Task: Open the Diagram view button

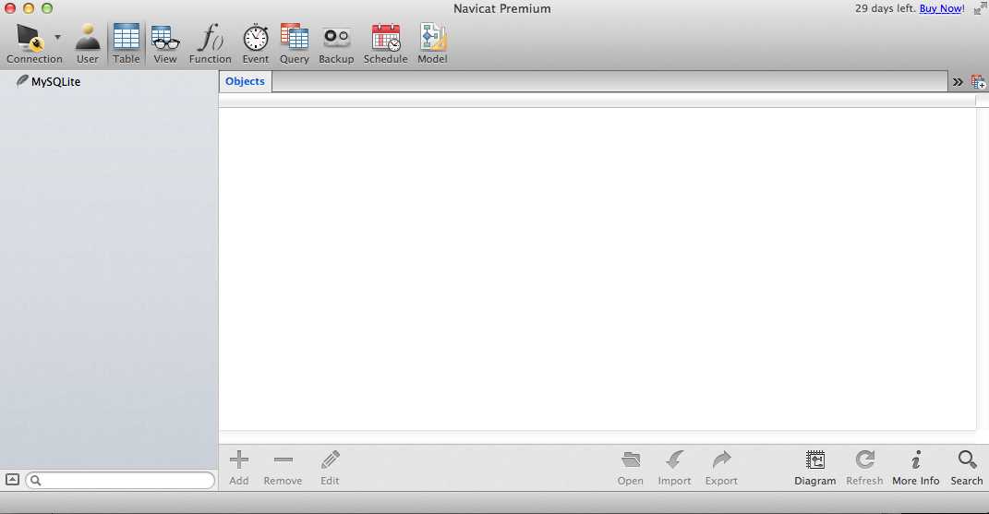Action: tap(814, 467)
